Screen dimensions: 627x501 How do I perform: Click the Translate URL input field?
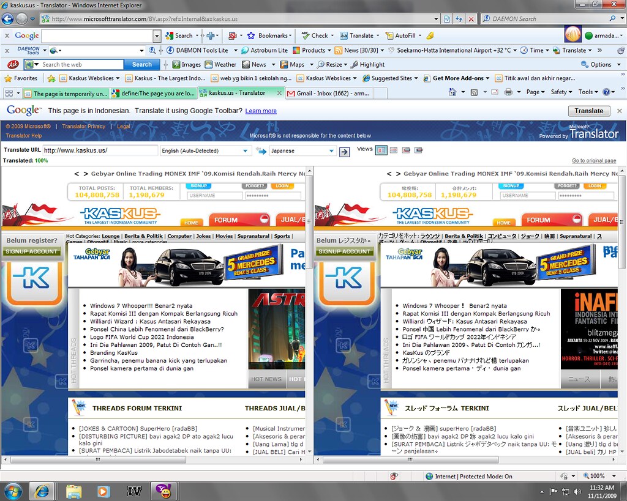[x=100, y=150]
